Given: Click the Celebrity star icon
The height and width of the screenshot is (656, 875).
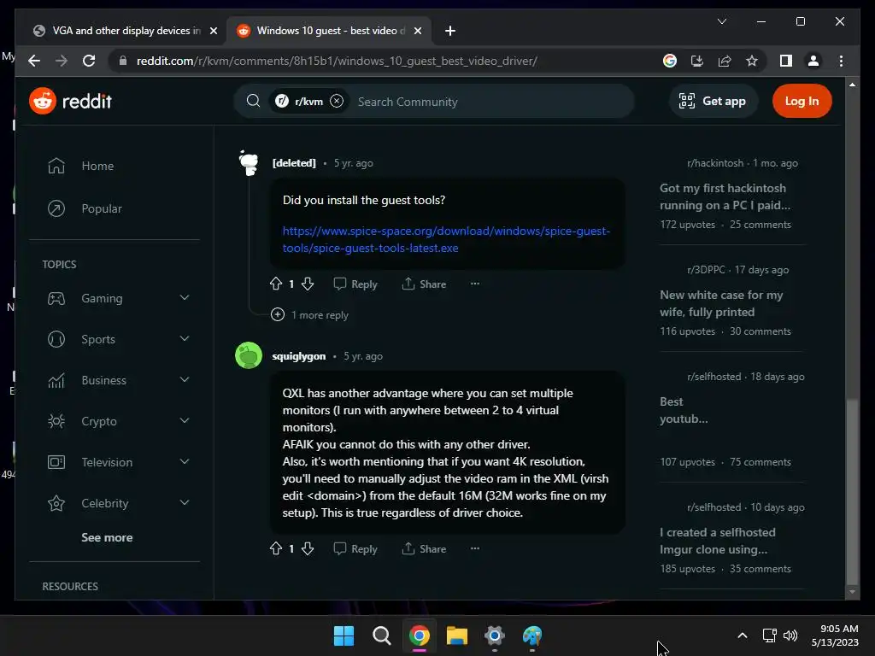Looking at the screenshot, I should [x=56, y=503].
